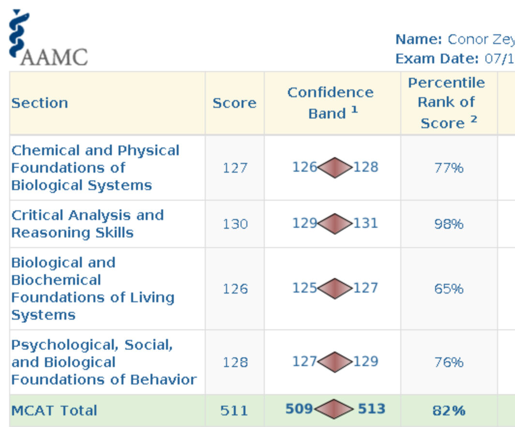Click the Psychological, Social confidence band diamond
The width and height of the screenshot is (515, 427).
point(335,362)
